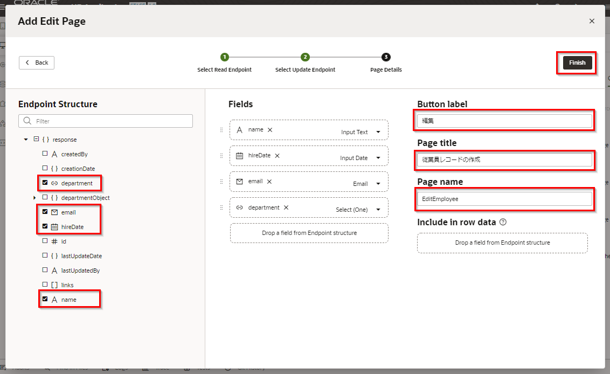The image size is (610, 374).
Task: Click the Back button
Action: (37, 63)
